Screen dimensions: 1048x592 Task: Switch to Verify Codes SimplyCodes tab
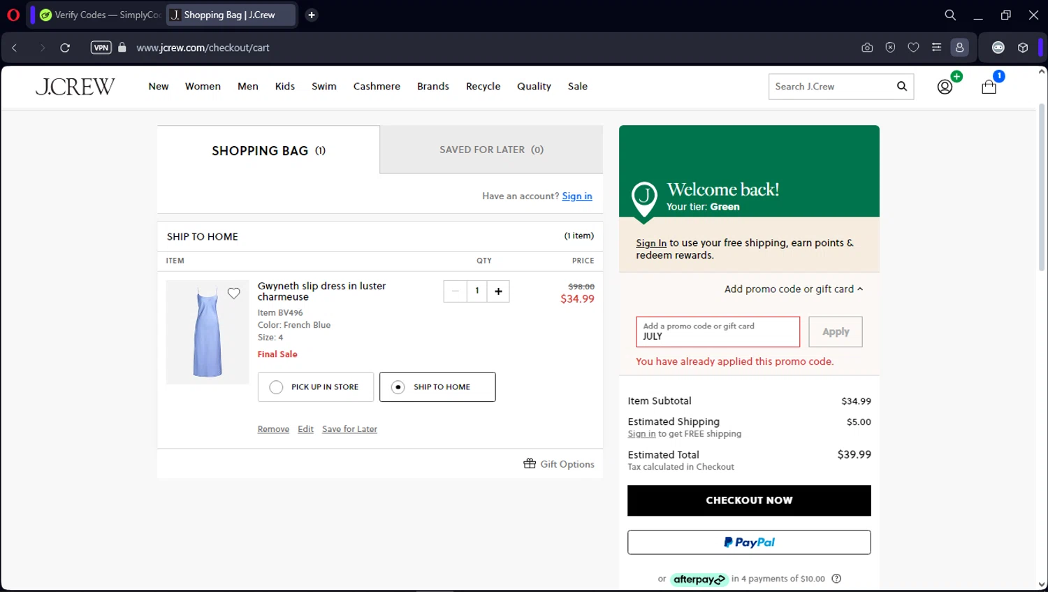point(100,15)
